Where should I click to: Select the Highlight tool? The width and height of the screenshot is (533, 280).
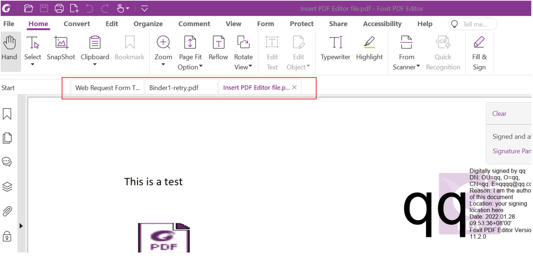(369, 49)
